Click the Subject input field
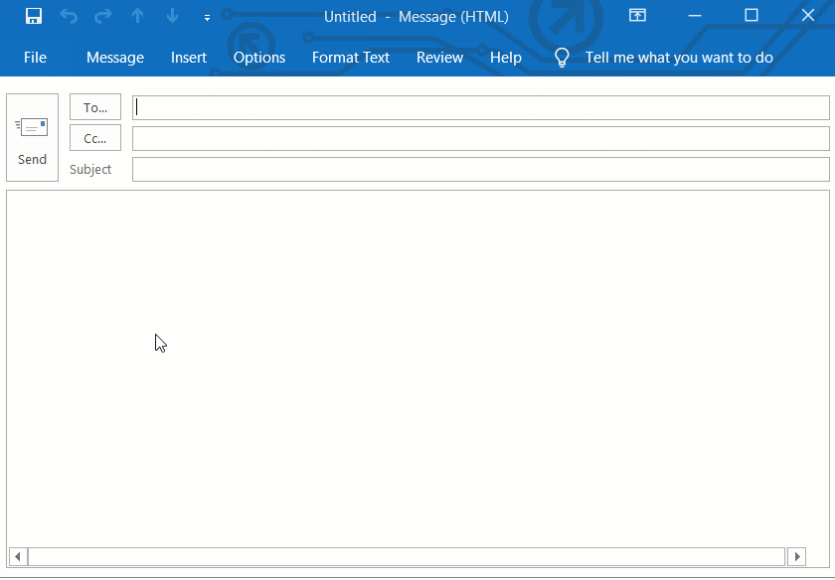 pyautogui.click(x=481, y=169)
